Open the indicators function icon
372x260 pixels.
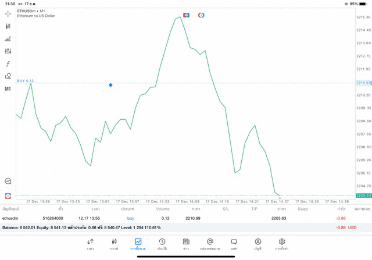point(8,64)
